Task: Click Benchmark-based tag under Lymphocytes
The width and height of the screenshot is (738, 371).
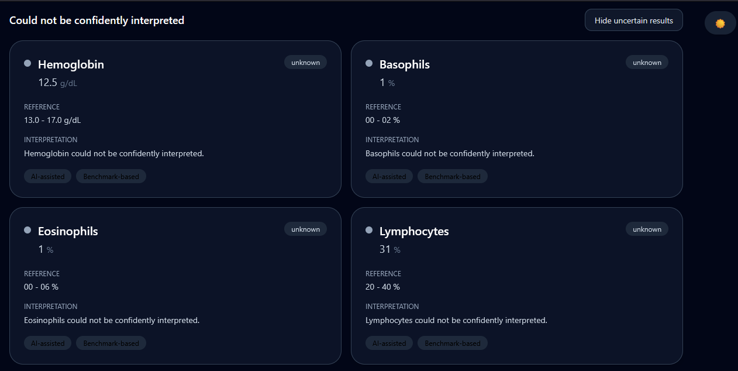Action: (453, 343)
